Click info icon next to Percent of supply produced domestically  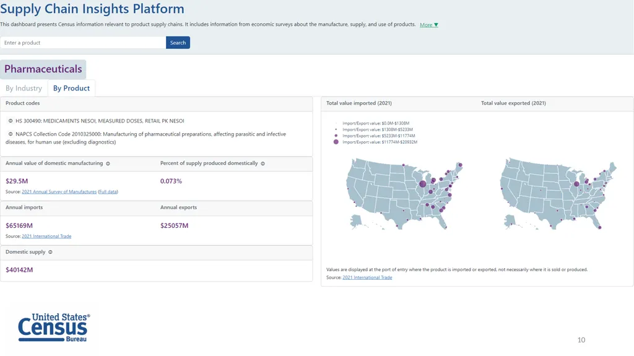[263, 163]
